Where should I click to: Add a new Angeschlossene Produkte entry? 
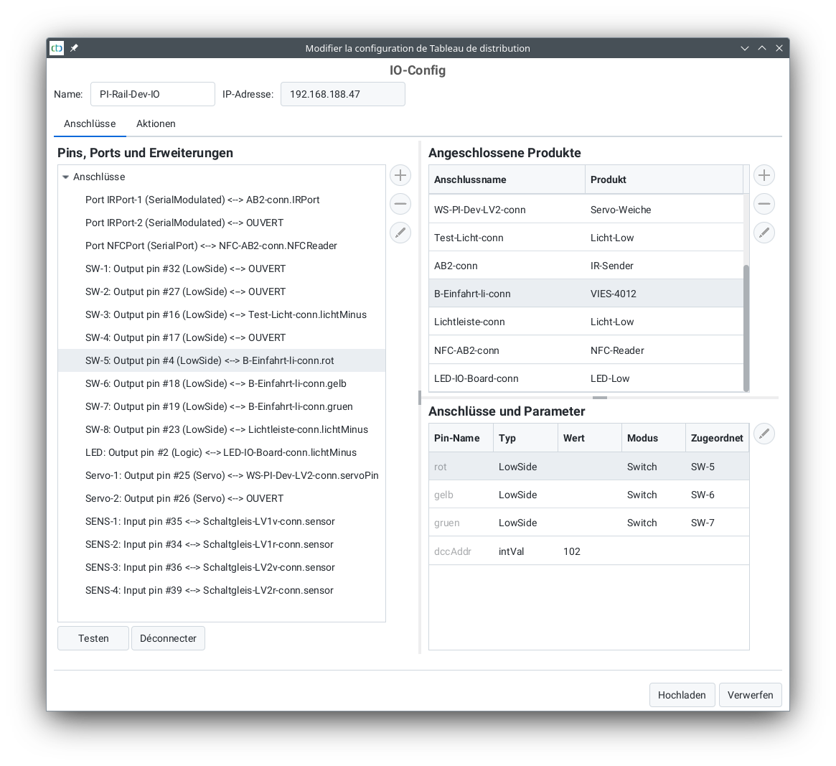764,175
